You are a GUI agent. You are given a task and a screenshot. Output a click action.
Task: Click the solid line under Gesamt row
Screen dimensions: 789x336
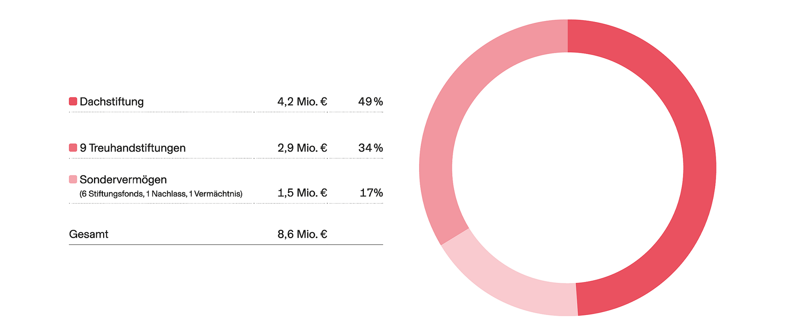click(x=226, y=244)
